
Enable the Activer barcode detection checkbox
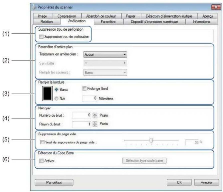pos(41,161)
